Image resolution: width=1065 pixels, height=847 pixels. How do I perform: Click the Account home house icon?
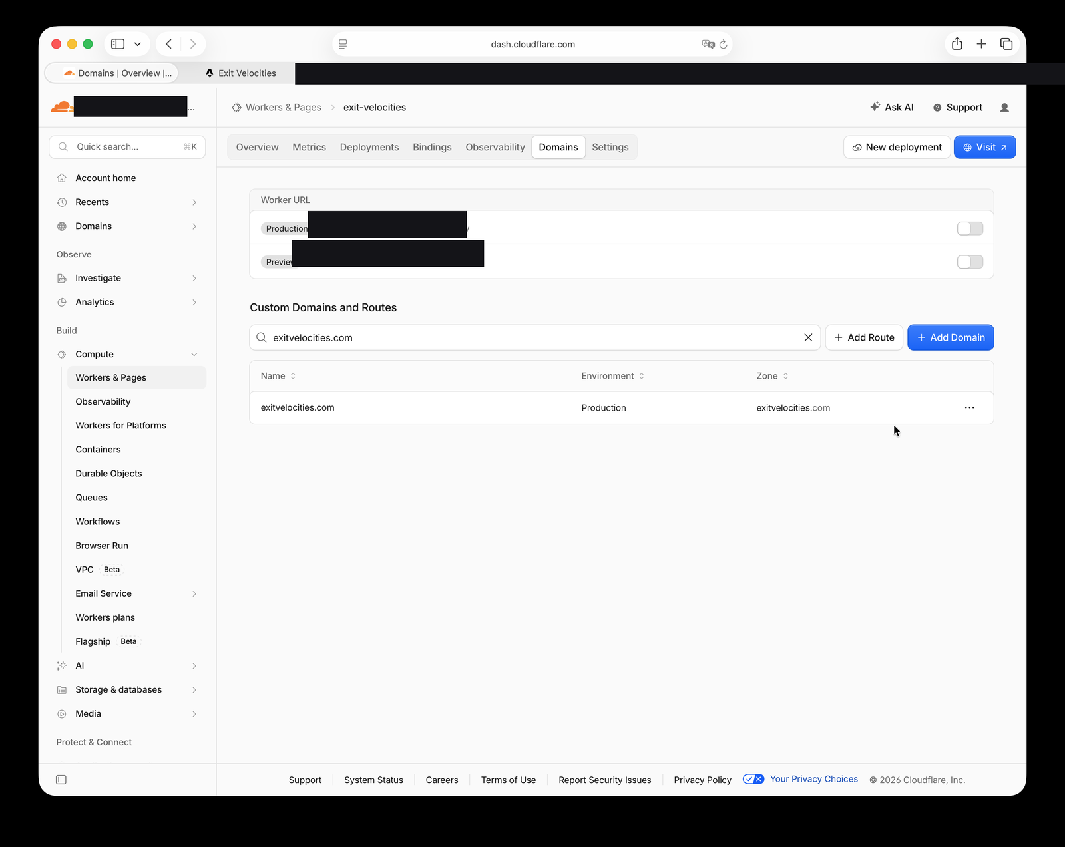(x=62, y=178)
